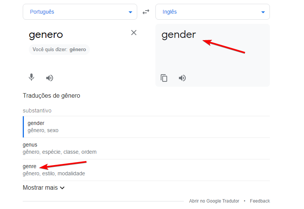Click the translated word gender output
The image size is (304, 209).
click(x=179, y=35)
